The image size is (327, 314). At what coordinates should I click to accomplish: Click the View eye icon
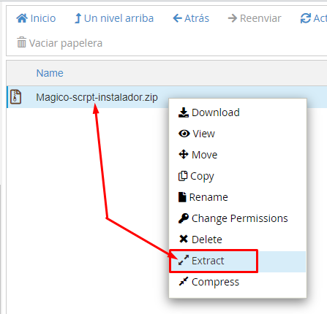pyautogui.click(x=184, y=134)
